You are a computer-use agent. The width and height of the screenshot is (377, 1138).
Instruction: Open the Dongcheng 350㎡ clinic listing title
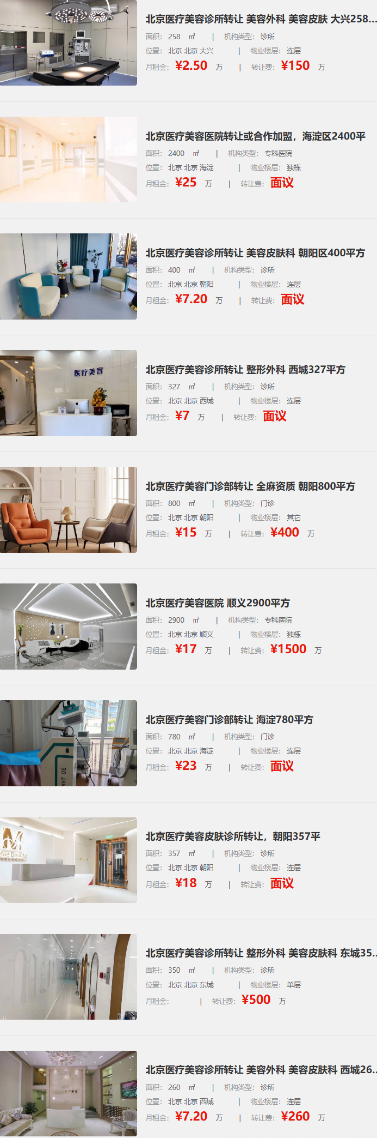pos(261,953)
